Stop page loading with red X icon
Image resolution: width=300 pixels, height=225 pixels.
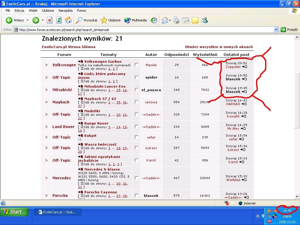[x=50, y=20]
